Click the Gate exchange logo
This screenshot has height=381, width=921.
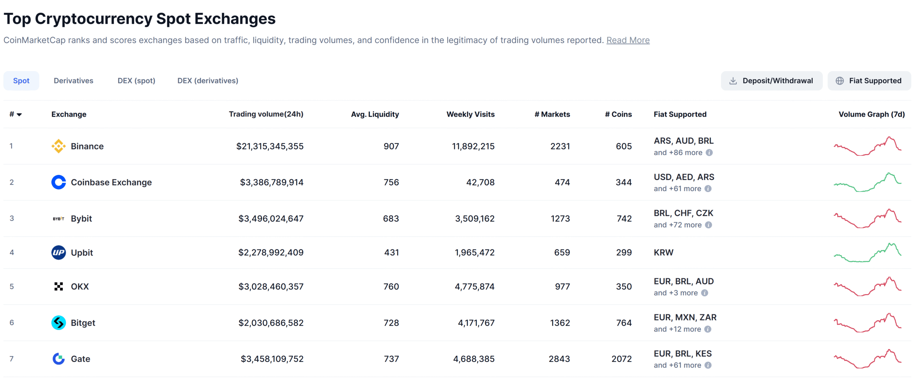click(x=58, y=359)
